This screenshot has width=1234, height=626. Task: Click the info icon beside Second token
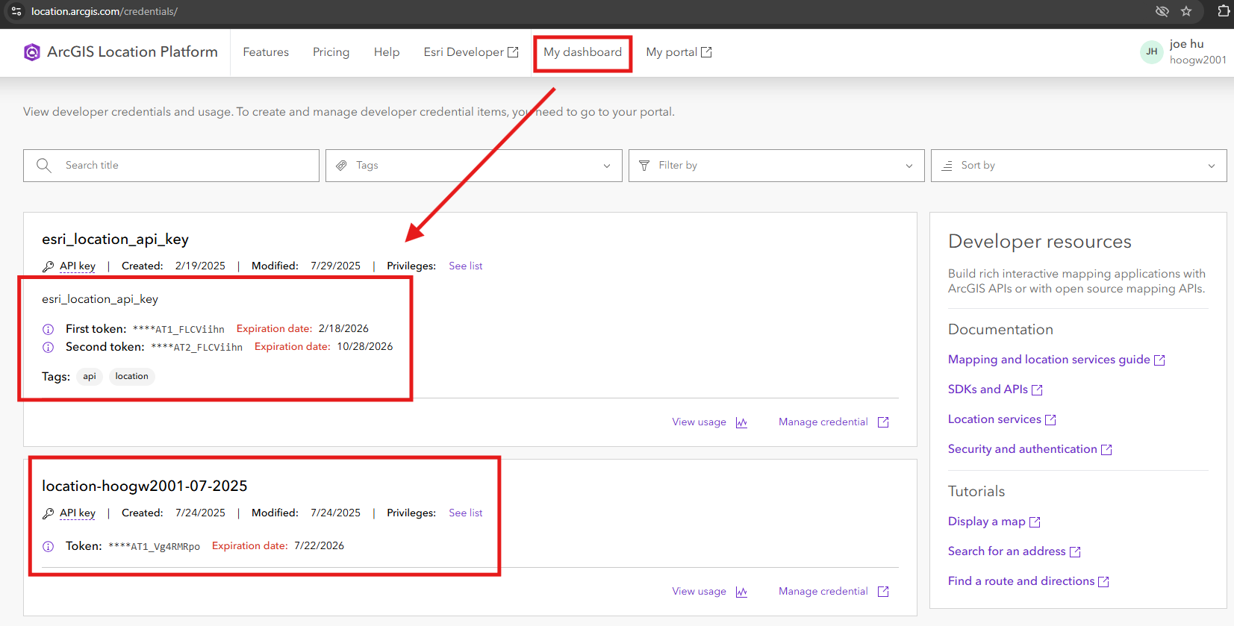pyautogui.click(x=48, y=347)
